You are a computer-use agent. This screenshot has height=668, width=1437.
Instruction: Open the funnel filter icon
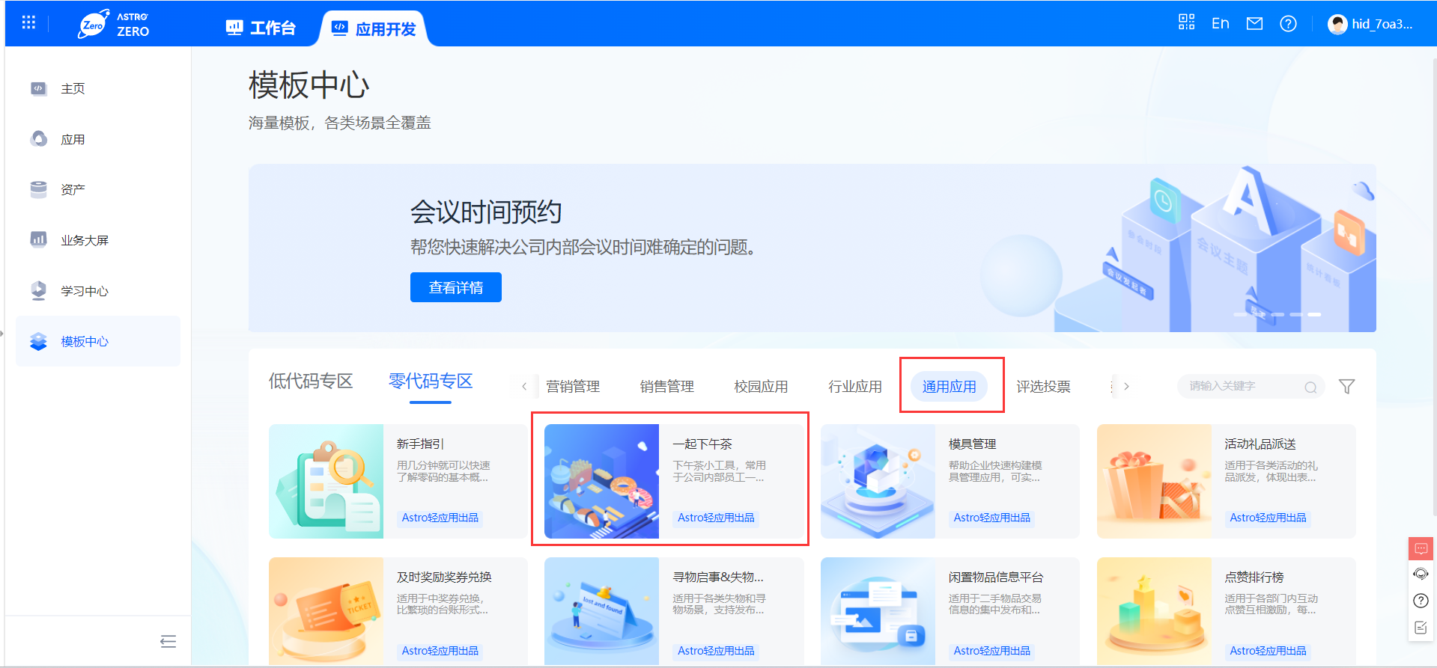[1346, 387]
